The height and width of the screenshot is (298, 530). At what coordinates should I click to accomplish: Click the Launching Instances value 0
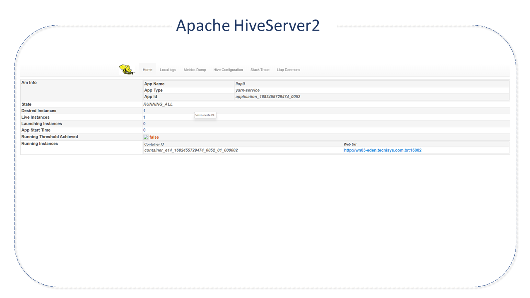(x=144, y=124)
